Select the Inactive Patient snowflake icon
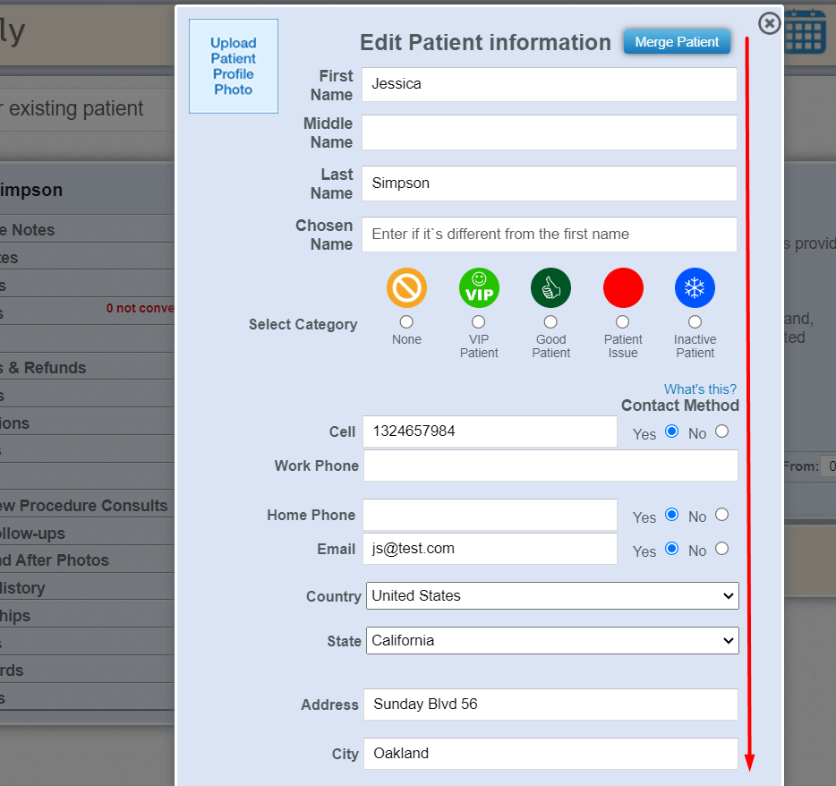This screenshot has height=786, width=836. (x=695, y=287)
